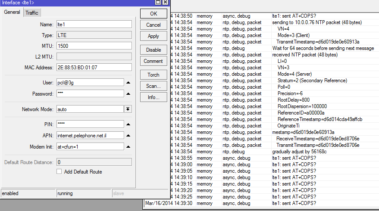Disable the lte1 interface

[x=153, y=50]
